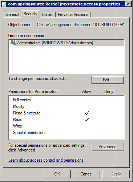Image resolution: width=133 pixels, height=182 pixels.
Task: Click the Read & execute allow checkmark
Action: coord(87,113)
